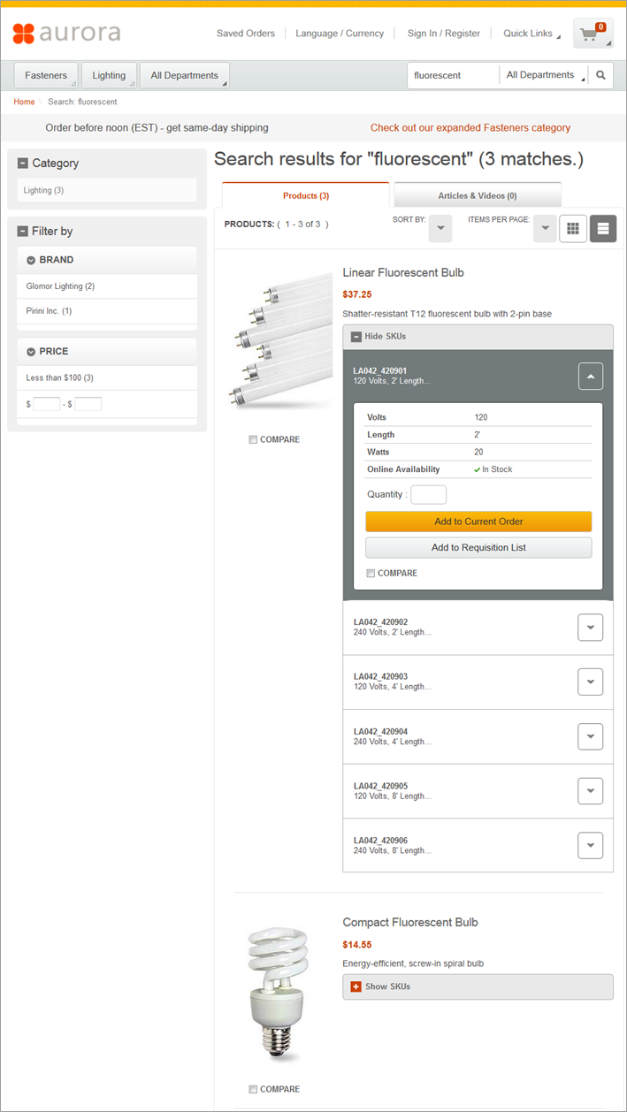The height and width of the screenshot is (1112, 627).
Task: Collapse the Category panel minus icon
Action: 23,164
